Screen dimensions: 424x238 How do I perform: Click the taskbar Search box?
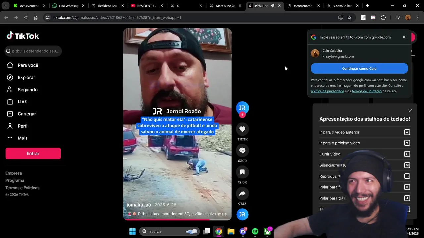click(170, 231)
